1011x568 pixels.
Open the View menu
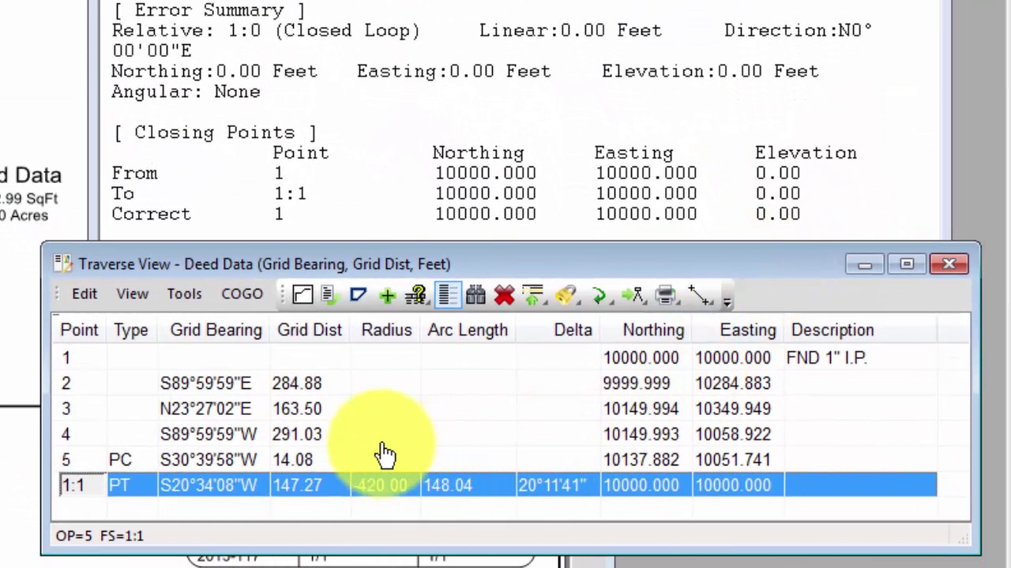pos(133,293)
